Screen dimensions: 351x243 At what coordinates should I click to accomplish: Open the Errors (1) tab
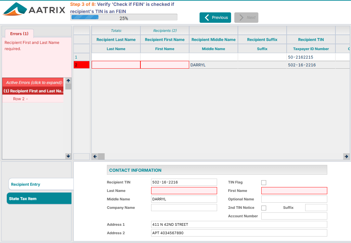click(19, 34)
